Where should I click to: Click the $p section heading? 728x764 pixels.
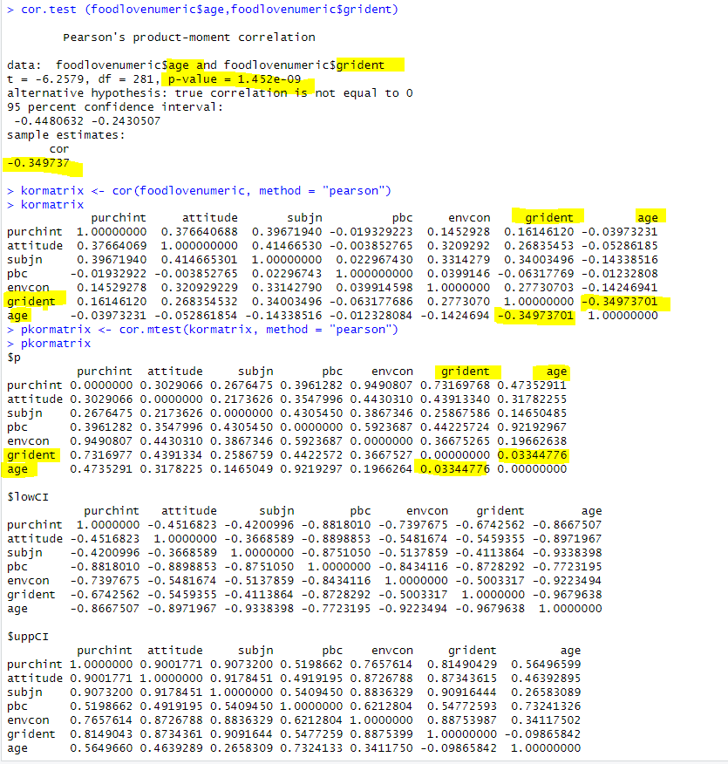tap(14, 358)
